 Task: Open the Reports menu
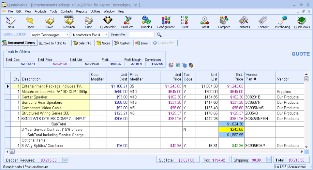click(x=82, y=11)
